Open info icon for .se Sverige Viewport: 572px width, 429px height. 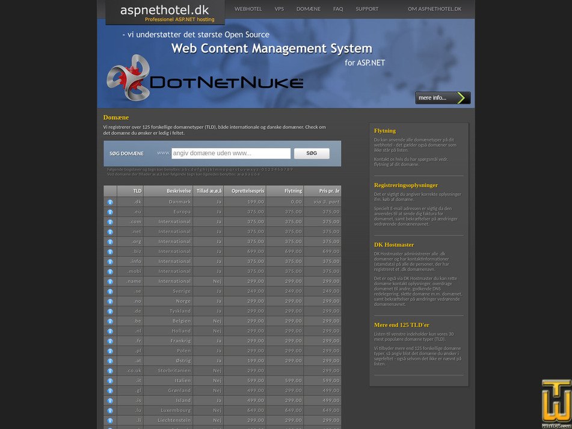click(110, 291)
